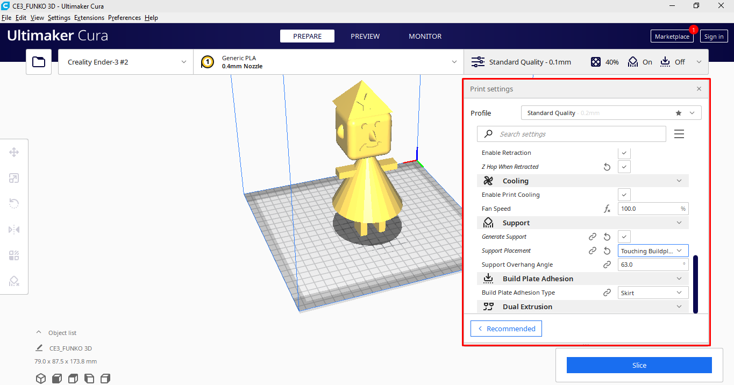
Task: Select the Move tool in left toolbar
Action: point(14,152)
